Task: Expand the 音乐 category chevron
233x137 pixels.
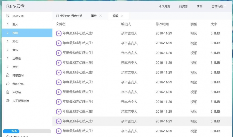Action: (x=7, y=50)
